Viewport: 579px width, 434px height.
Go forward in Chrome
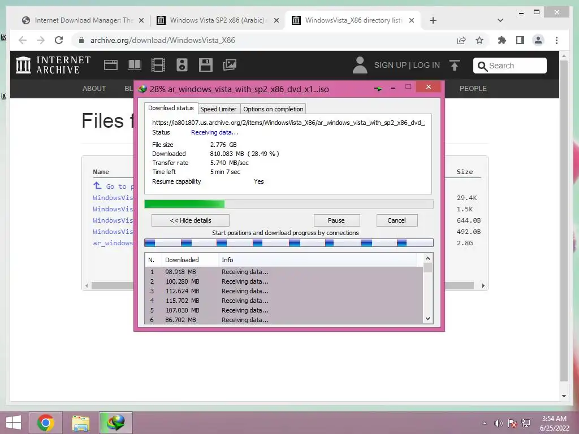41,40
